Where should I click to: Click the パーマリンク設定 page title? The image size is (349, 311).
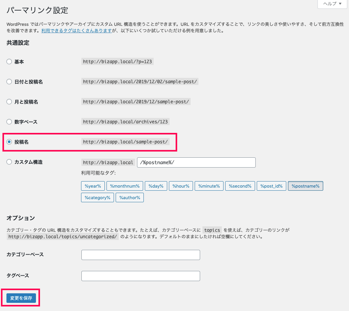click(37, 10)
